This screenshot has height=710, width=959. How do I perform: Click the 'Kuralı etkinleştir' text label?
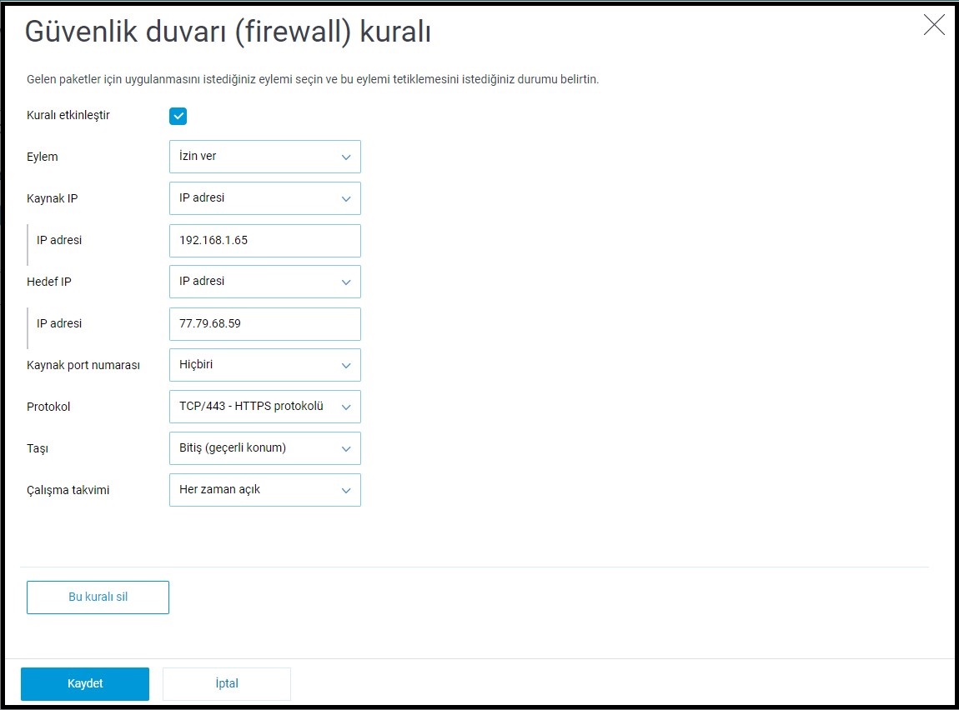pos(68,115)
